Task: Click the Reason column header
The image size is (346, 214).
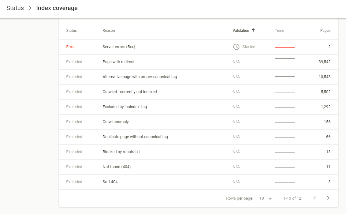Action: tap(109, 31)
